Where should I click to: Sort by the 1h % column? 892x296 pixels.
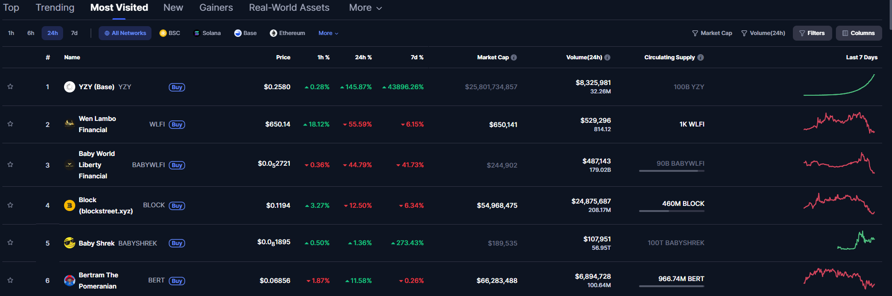[324, 57]
